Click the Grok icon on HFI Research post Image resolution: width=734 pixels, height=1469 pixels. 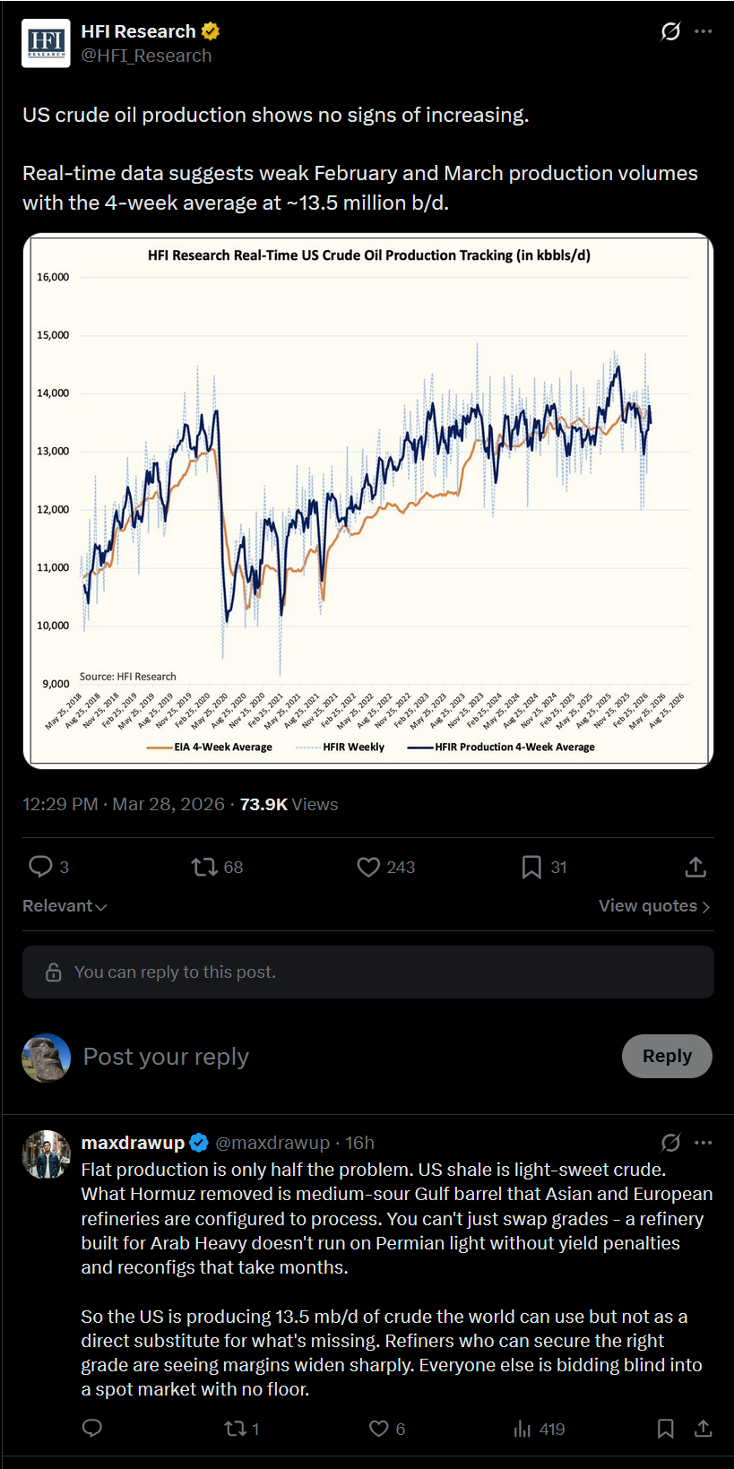point(670,32)
